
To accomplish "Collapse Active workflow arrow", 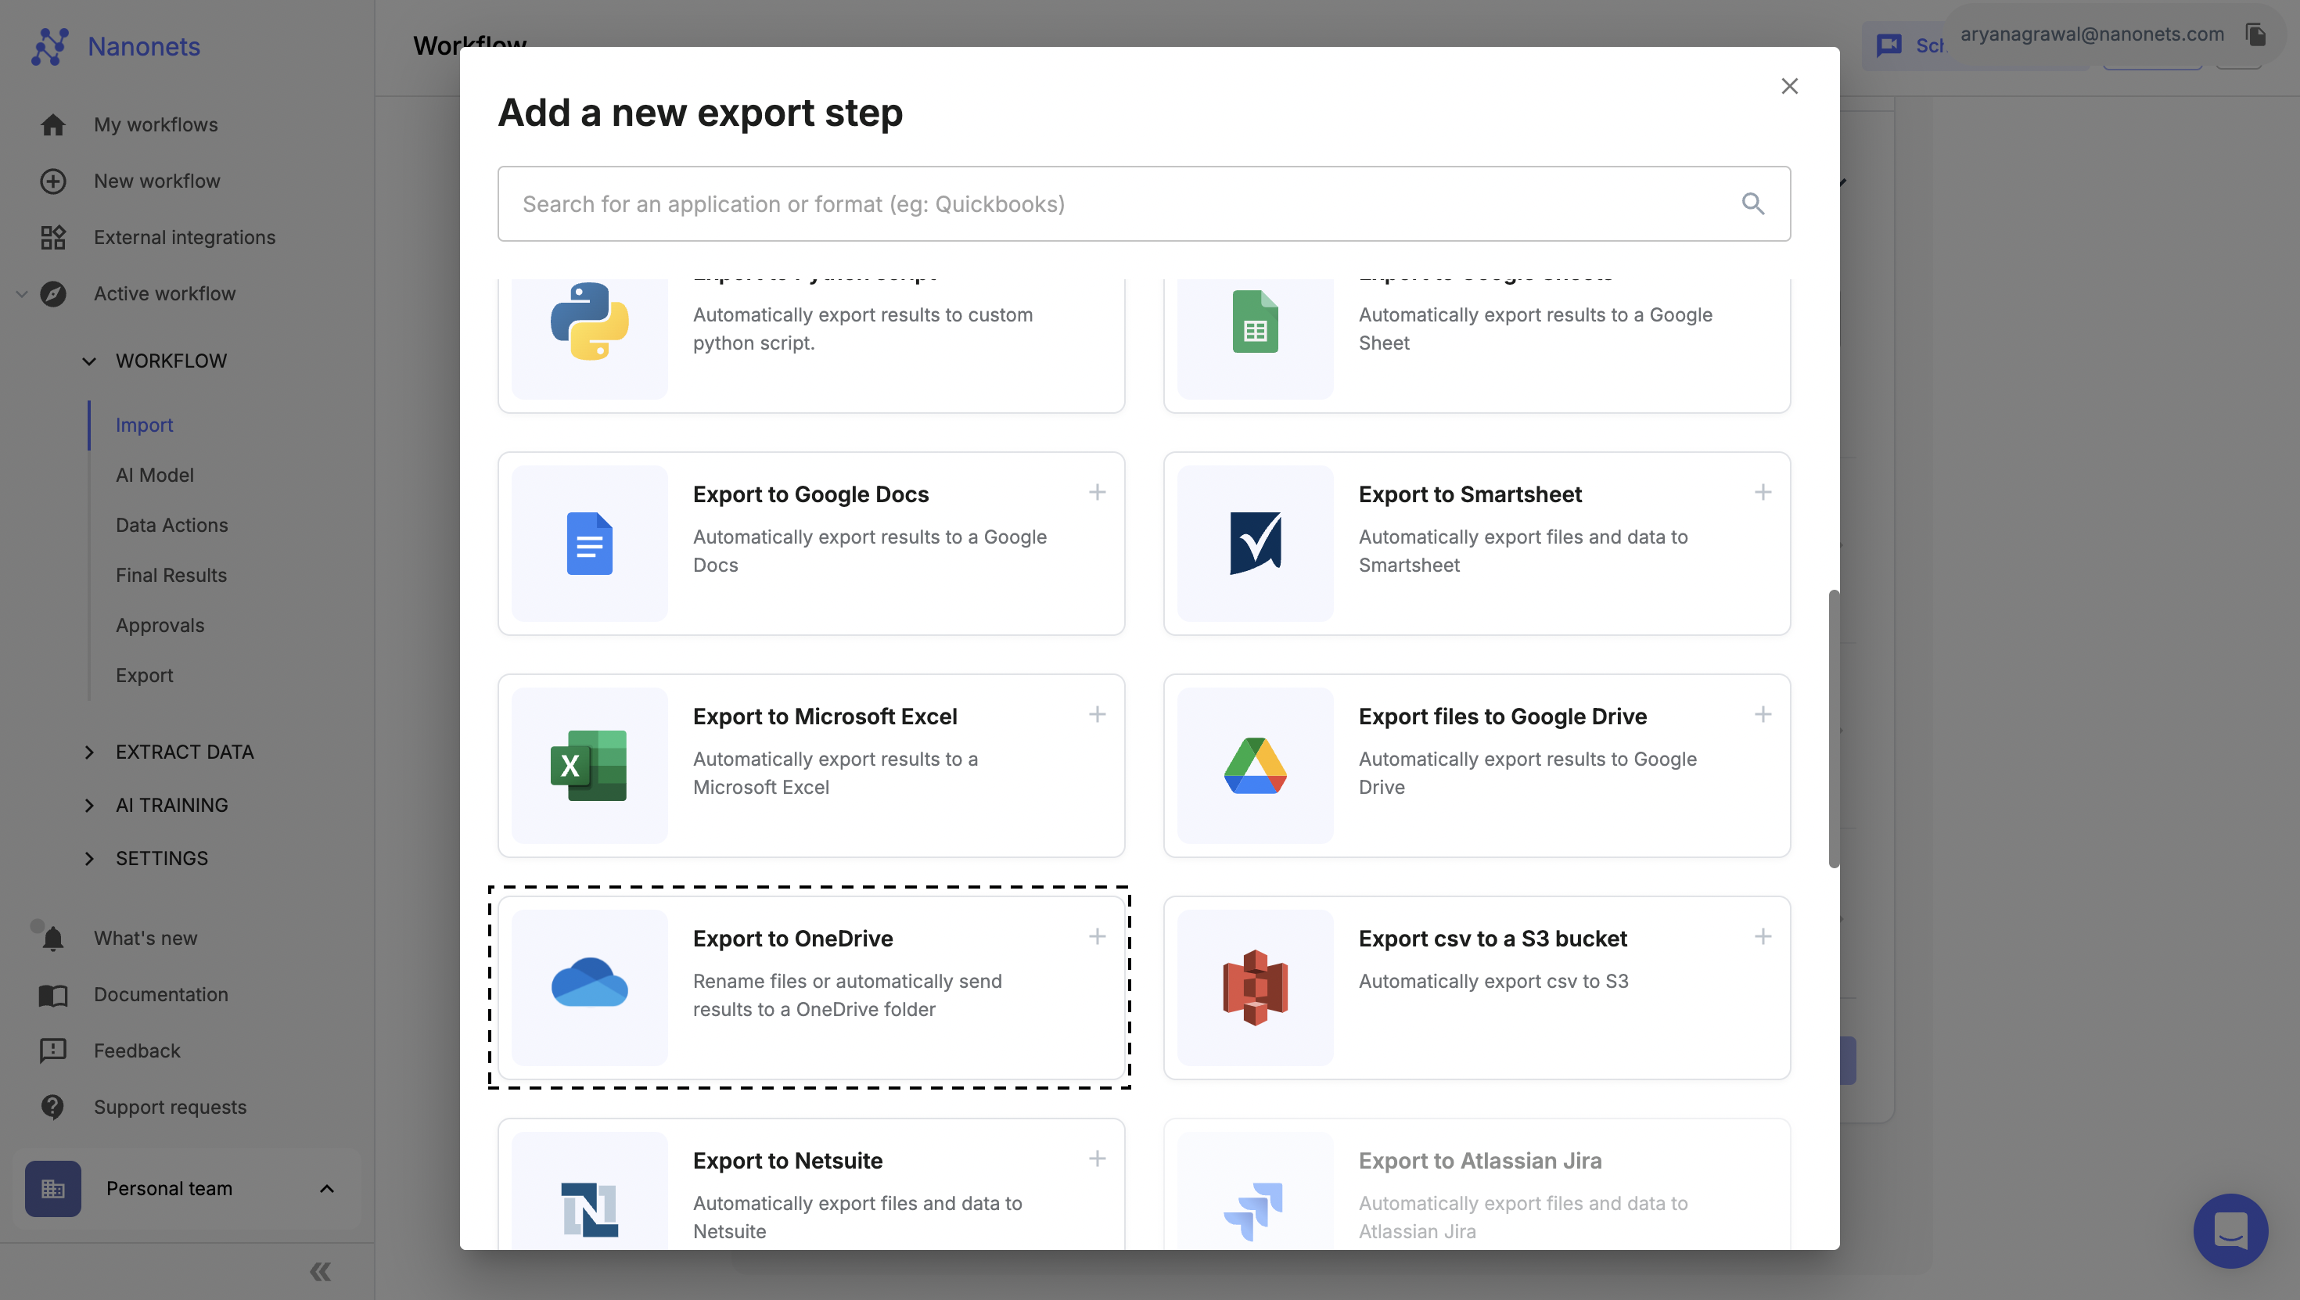I will [21, 294].
